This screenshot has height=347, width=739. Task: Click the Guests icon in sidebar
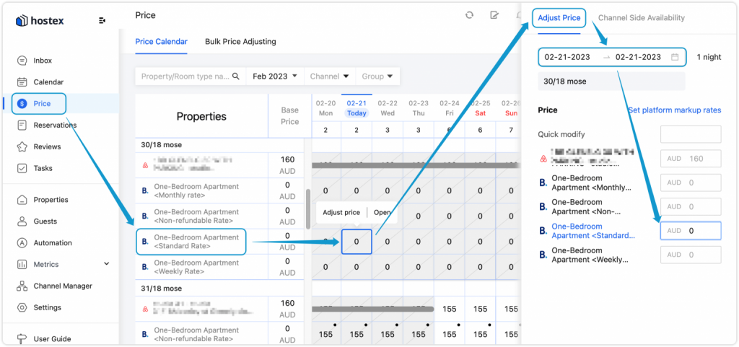(22, 221)
